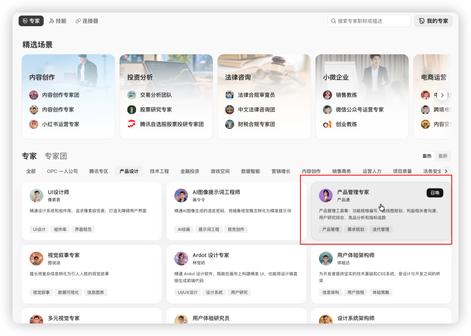Open 腾讯自选股股票投研专家团 link

tap(172, 124)
